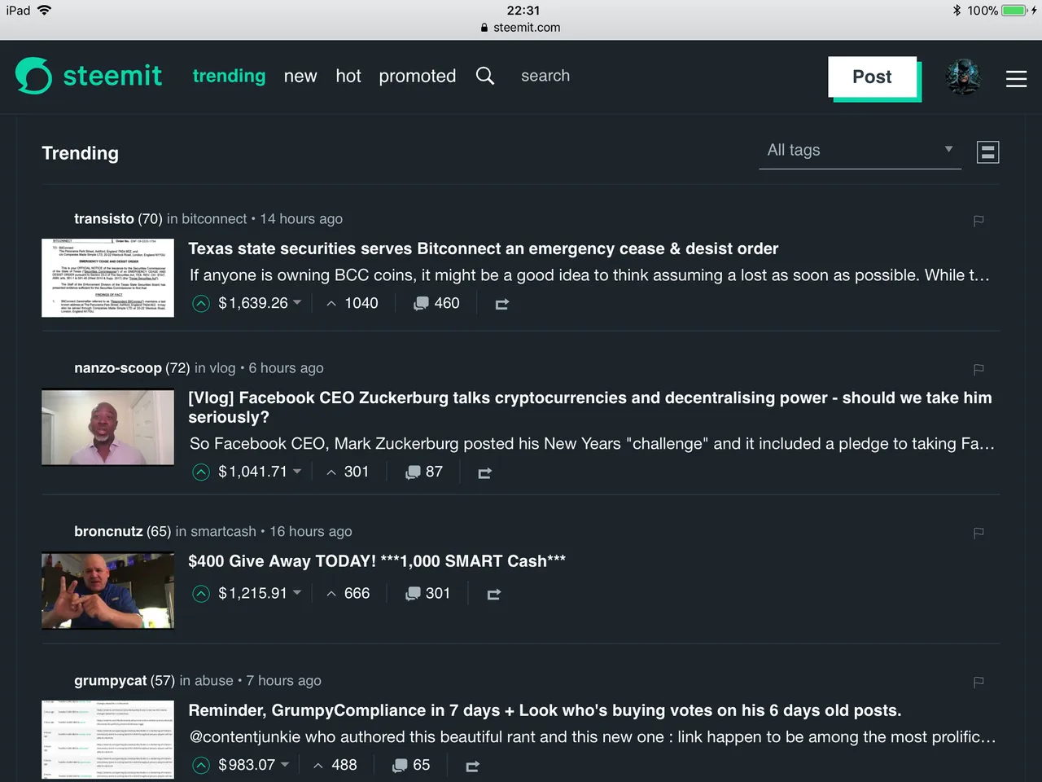Visit the transisto author profile
Image resolution: width=1042 pixels, height=782 pixels.
point(104,218)
